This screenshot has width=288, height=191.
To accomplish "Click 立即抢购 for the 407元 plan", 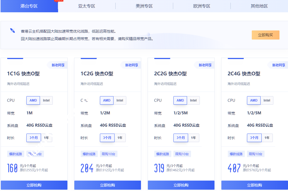I will tap(254, 185).
